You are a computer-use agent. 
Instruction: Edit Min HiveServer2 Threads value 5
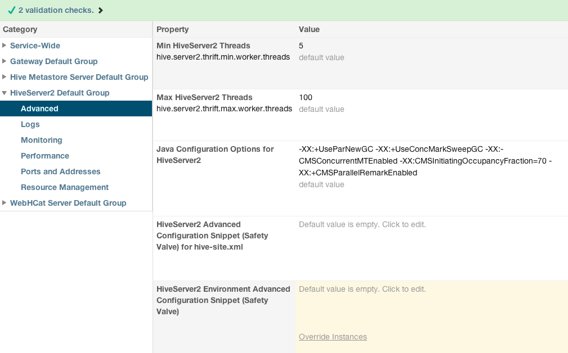pos(301,46)
